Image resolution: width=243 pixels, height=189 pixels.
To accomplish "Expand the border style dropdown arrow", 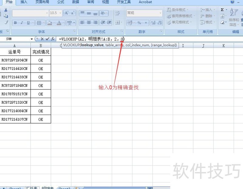I will 43,23.
